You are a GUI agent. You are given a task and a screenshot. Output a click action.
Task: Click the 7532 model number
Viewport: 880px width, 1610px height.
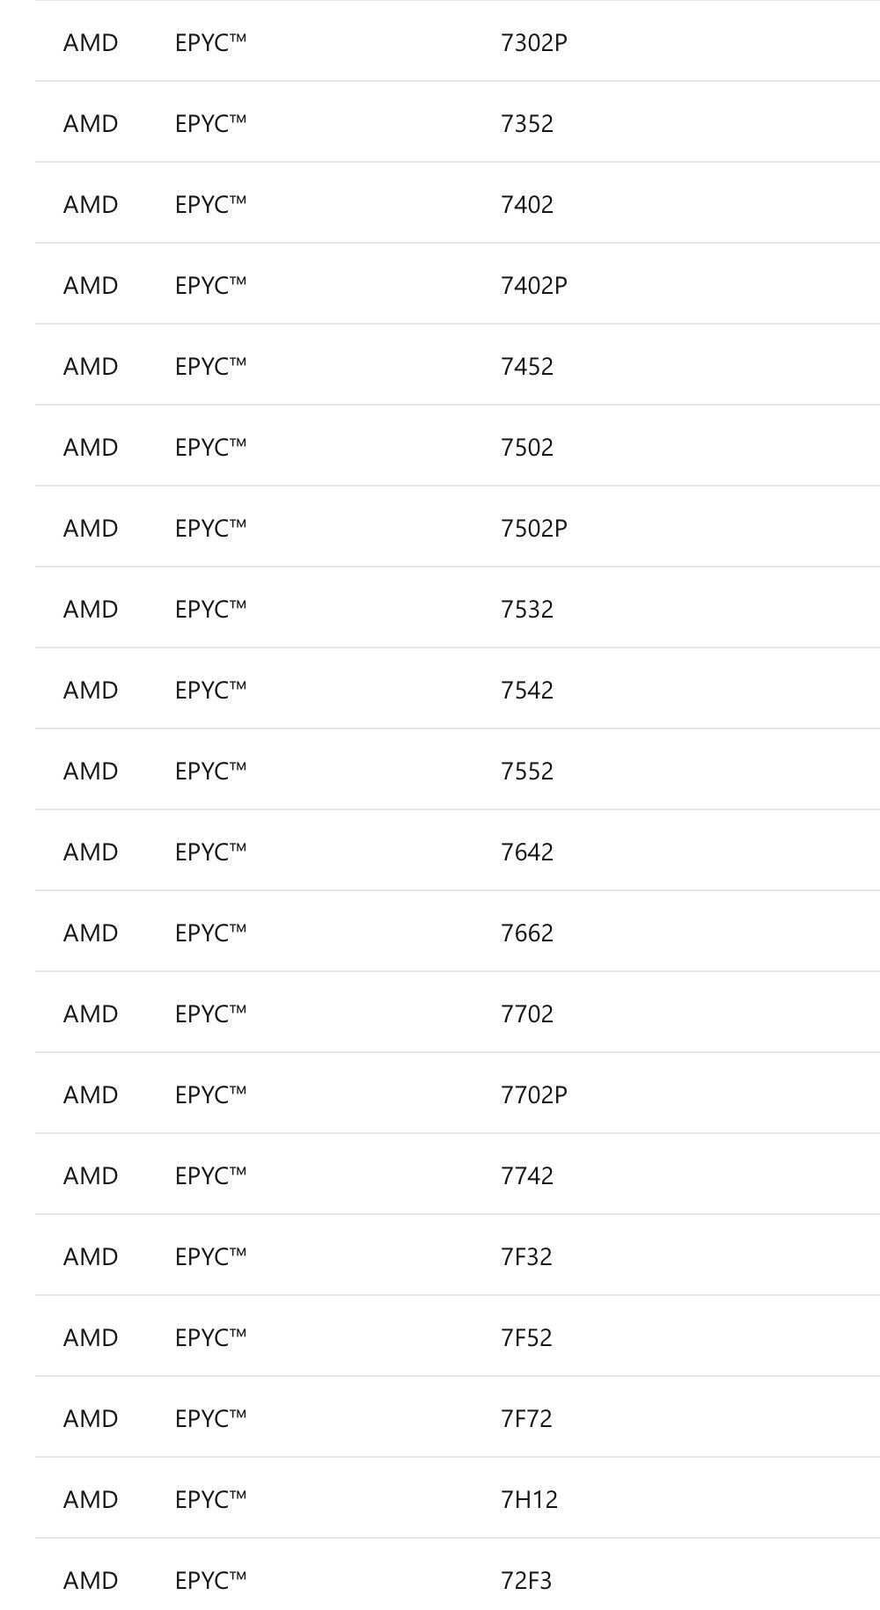coord(527,610)
